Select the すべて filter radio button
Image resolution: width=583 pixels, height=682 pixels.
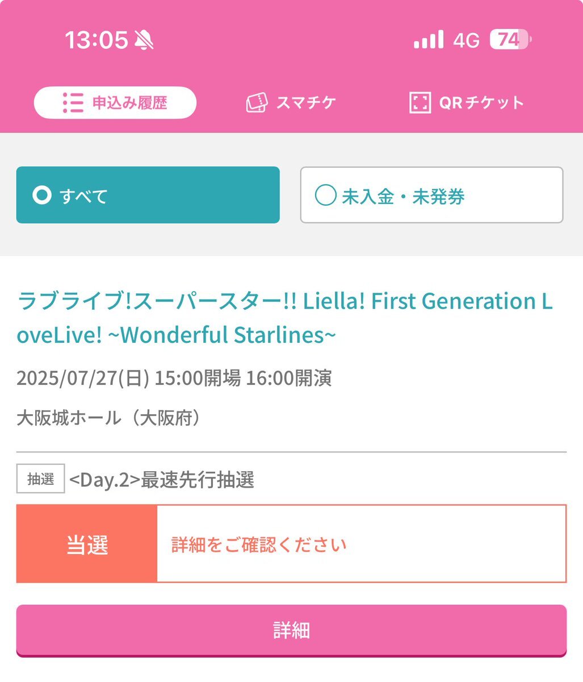(148, 195)
